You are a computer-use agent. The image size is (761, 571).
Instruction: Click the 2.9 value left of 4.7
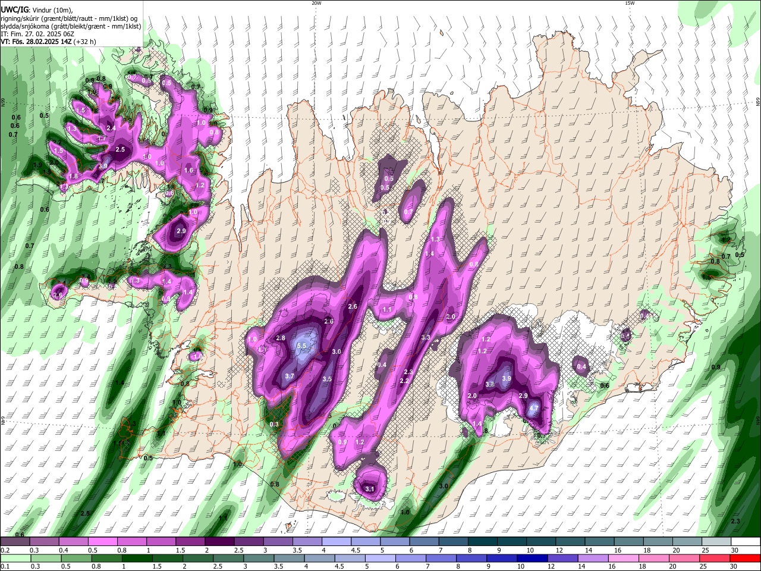point(523,396)
